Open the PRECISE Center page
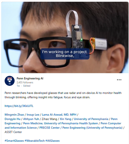Image resolution: width=129 pixels, height=144 pixels. tap(49, 128)
